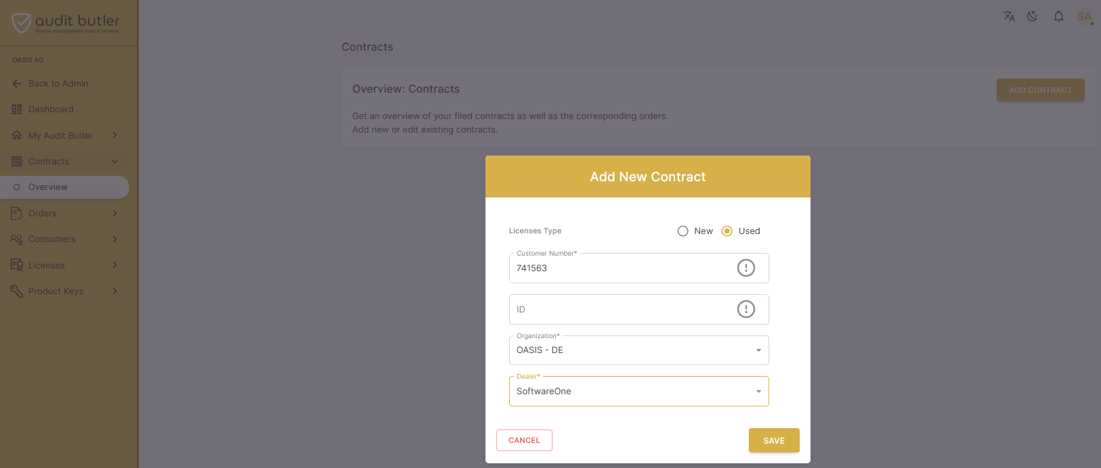The height and width of the screenshot is (468, 1101).
Task: Open the Organization dropdown
Action: point(639,350)
